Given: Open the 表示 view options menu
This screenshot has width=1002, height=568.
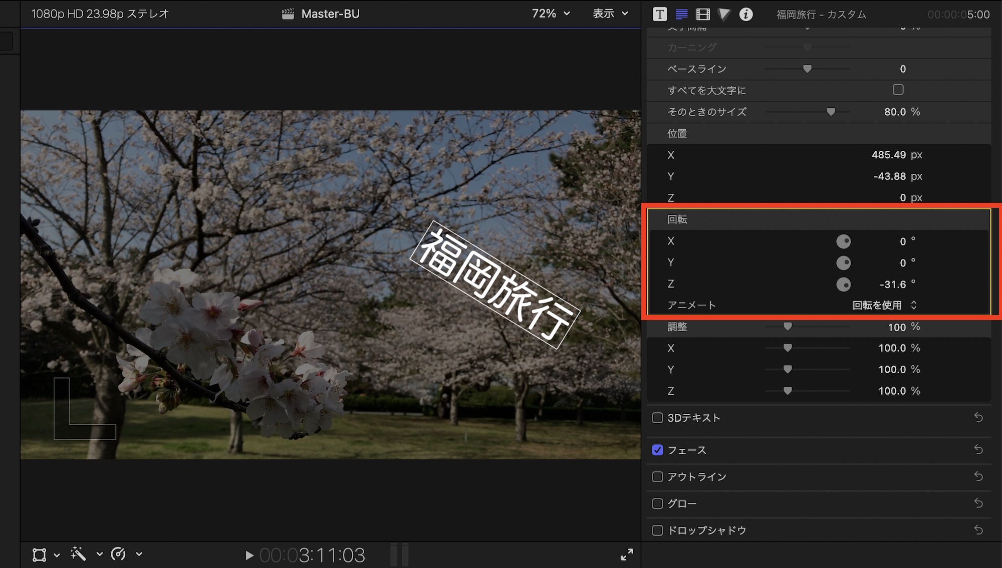Looking at the screenshot, I should pyautogui.click(x=610, y=14).
